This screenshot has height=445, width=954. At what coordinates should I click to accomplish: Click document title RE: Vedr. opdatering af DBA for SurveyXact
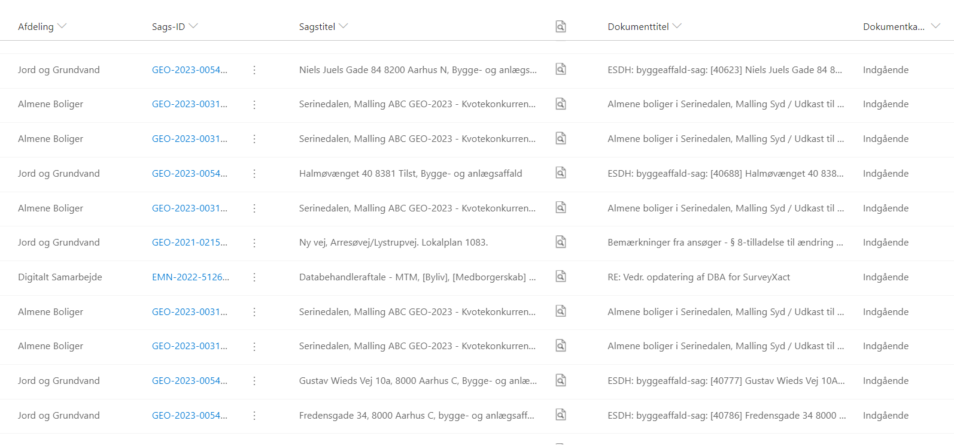pyautogui.click(x=698, y=277)
